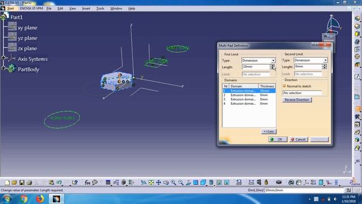Click the compass in top-right viewport

[333, 24]
